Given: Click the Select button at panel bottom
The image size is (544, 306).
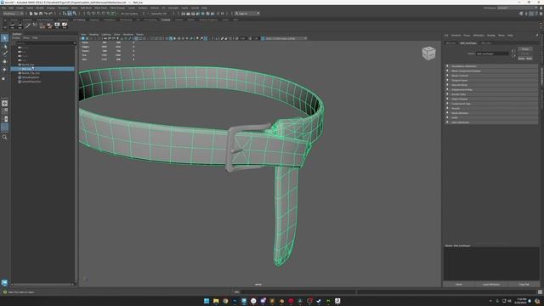Looking at the screenshot, I should 459,284.
